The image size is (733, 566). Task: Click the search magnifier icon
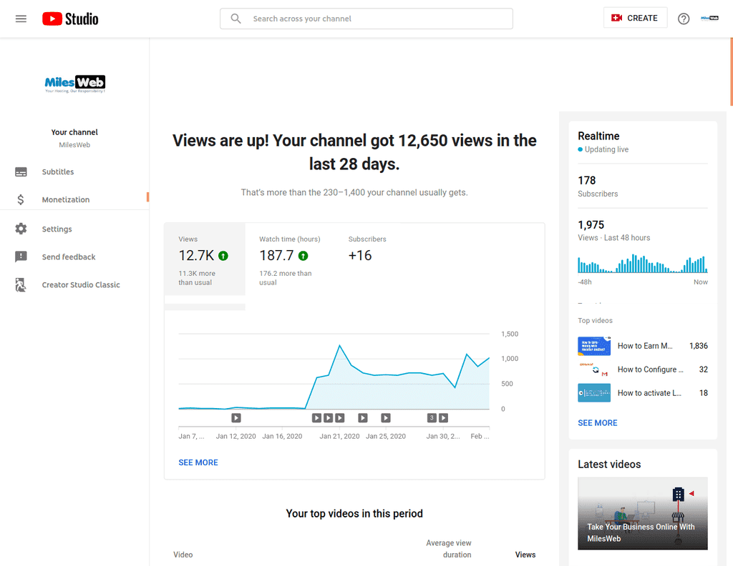236,19
